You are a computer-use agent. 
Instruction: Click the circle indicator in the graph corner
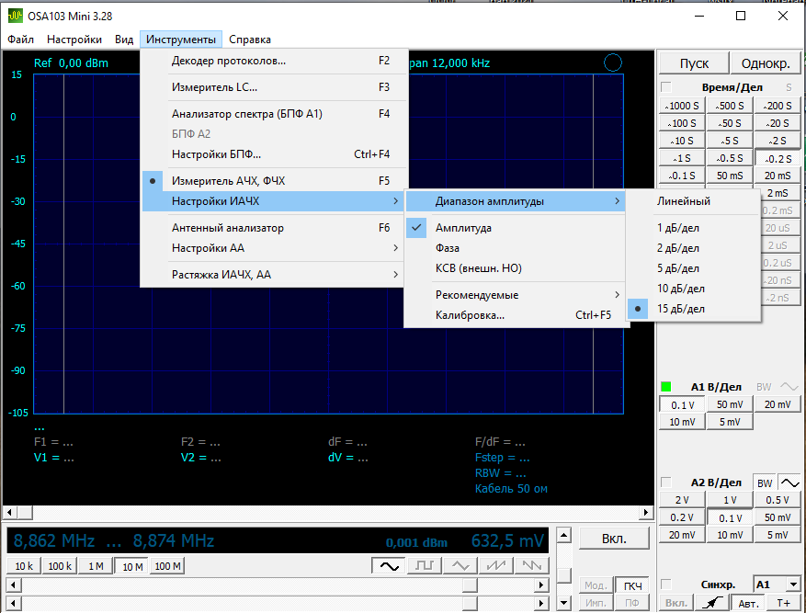click(613, 62)
